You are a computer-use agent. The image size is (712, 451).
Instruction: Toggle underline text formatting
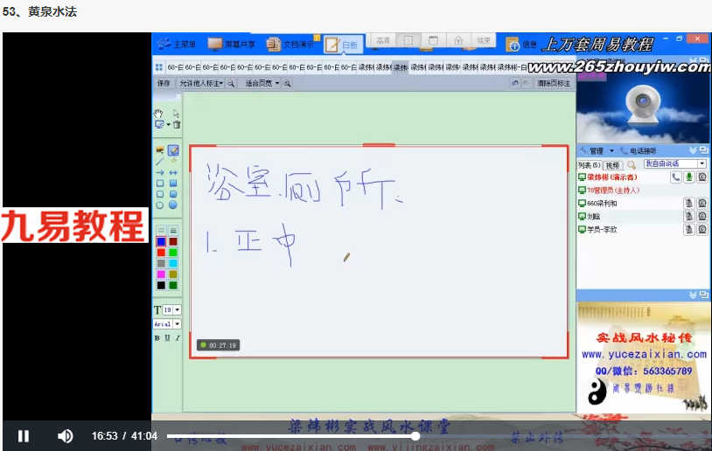click(168, 338)
